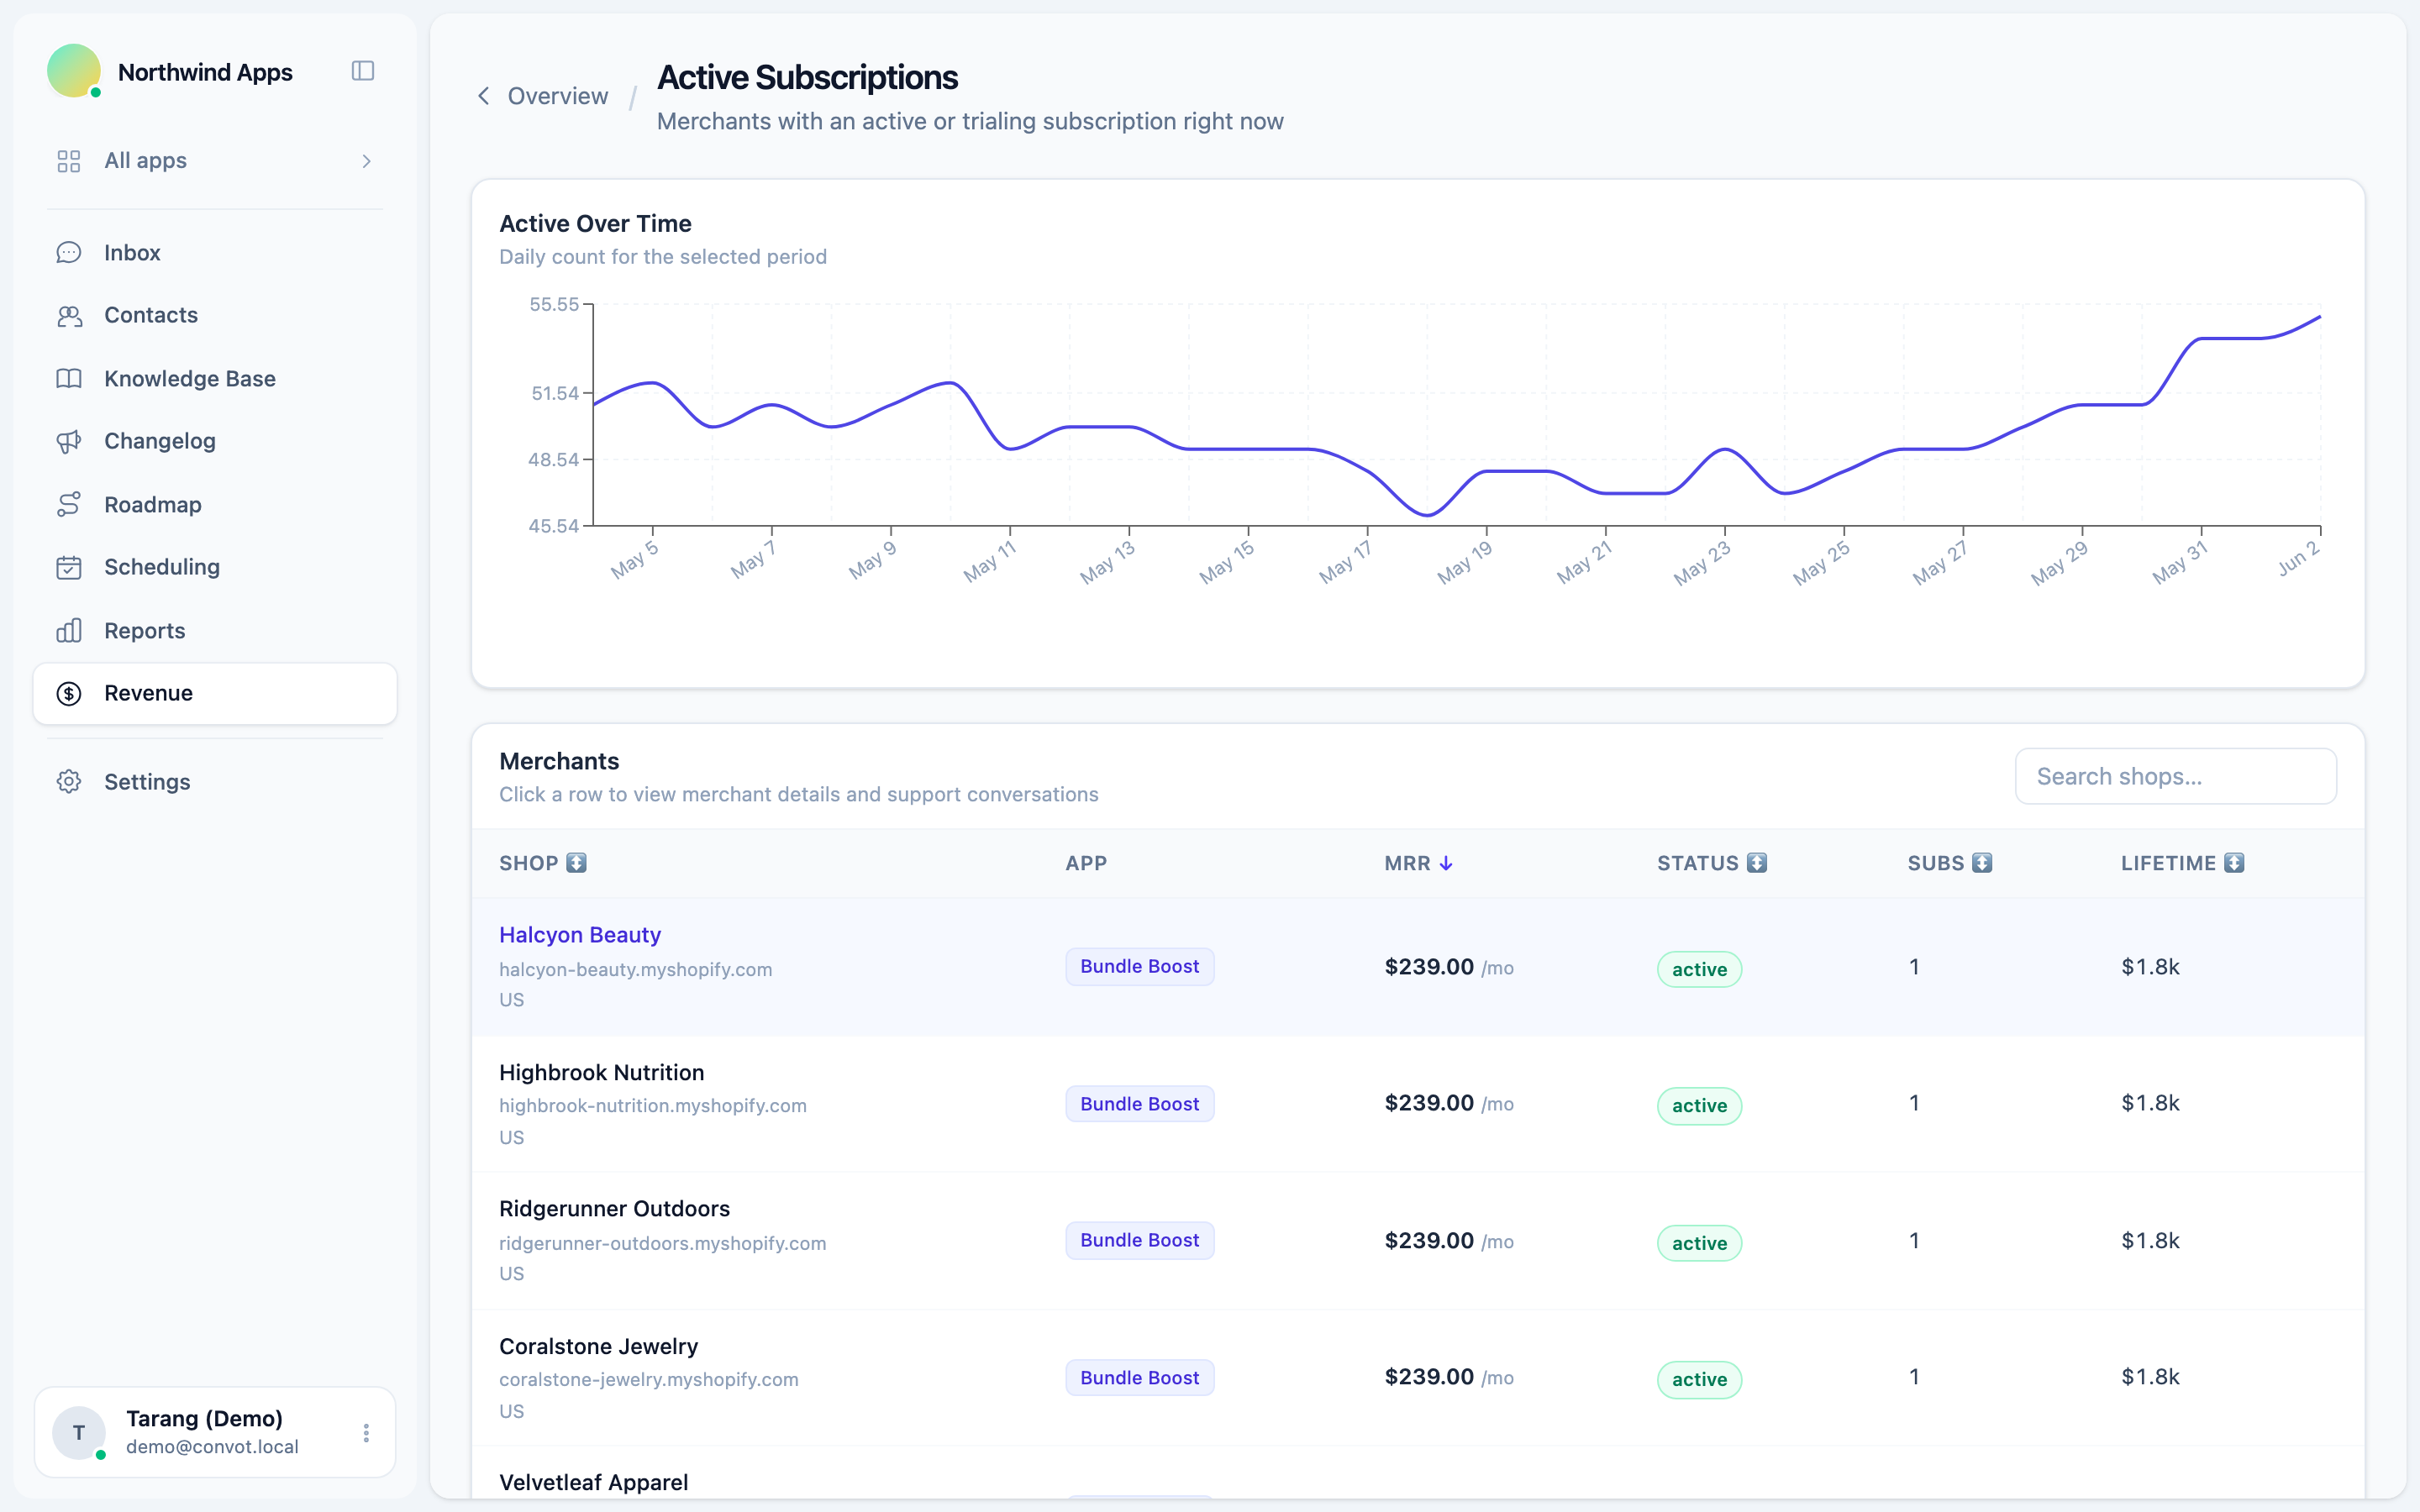The width and height of the screenshot is (2420, 1512).
Task: Click demo@convot.local account email
Action: 212,1447
